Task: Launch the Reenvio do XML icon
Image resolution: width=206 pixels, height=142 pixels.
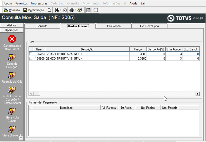Action: click(x=12, y=76)
